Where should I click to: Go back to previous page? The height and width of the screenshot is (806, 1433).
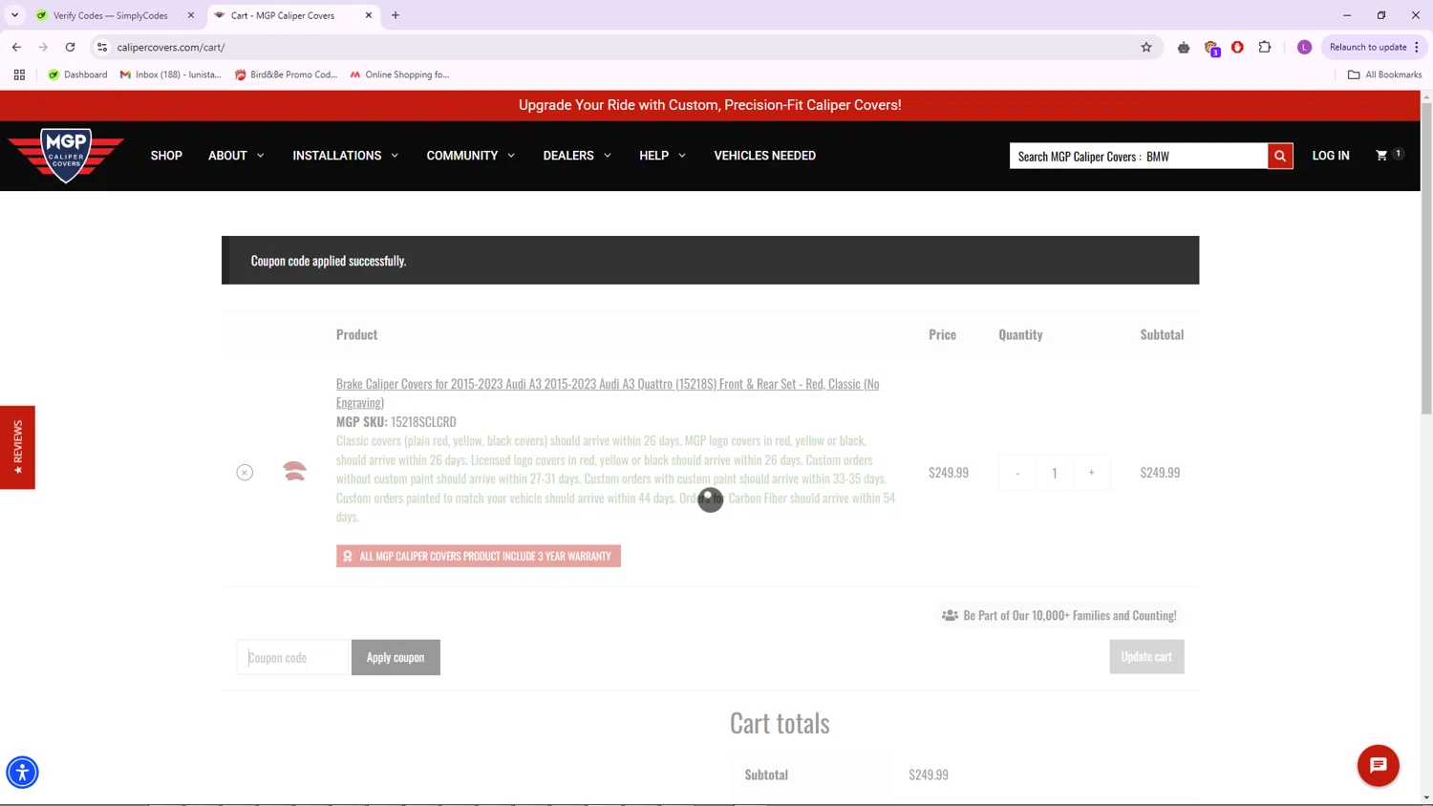pos(16,47)
